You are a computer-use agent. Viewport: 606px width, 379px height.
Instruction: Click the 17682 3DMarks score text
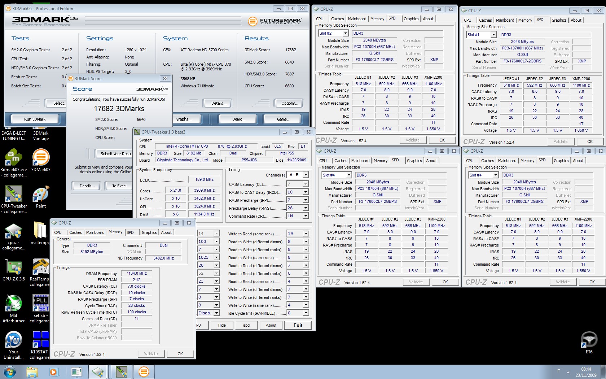tap(119, 109)
